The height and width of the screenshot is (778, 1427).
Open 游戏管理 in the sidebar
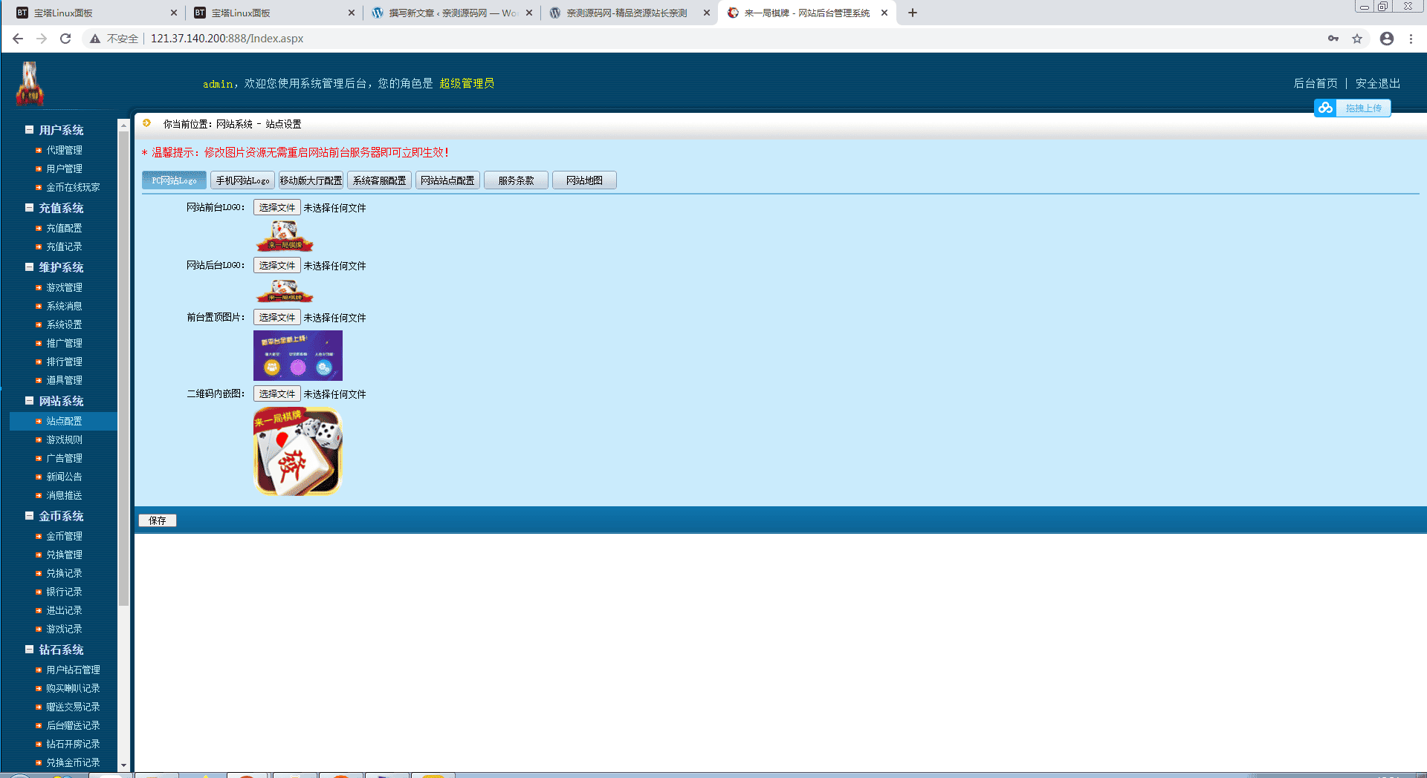pyautogui.click(x=64, y=288)
